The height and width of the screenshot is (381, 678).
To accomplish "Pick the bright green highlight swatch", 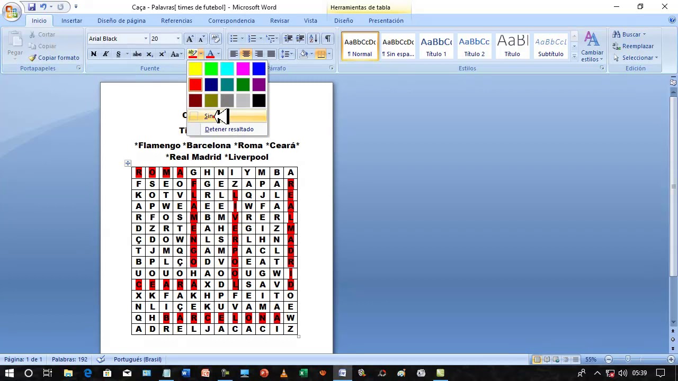I will click(x=211, y=69).
